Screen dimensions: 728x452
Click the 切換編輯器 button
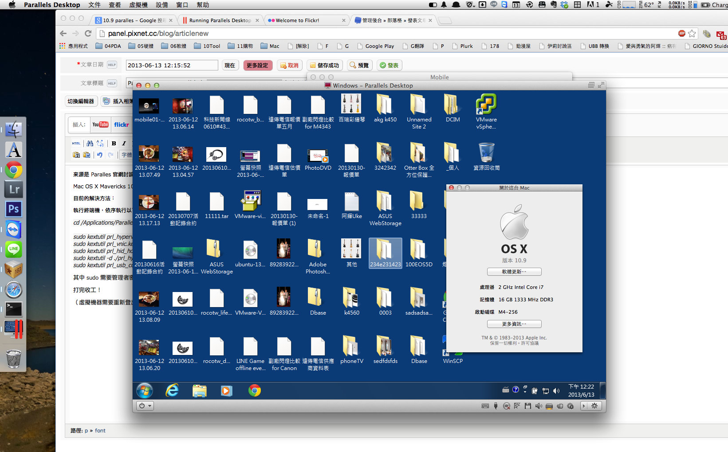(81, 101)
